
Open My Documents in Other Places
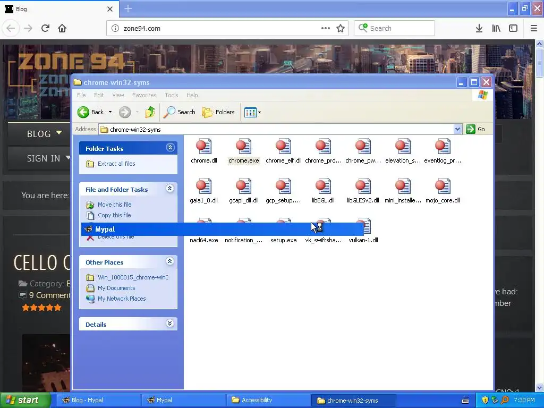[x=116, y=288]
